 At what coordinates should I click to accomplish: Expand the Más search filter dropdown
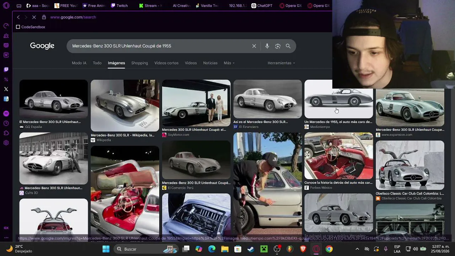coord(229,63)
